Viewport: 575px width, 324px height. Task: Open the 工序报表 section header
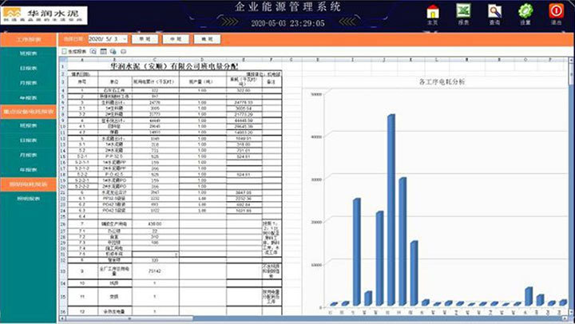click(28, 39)
